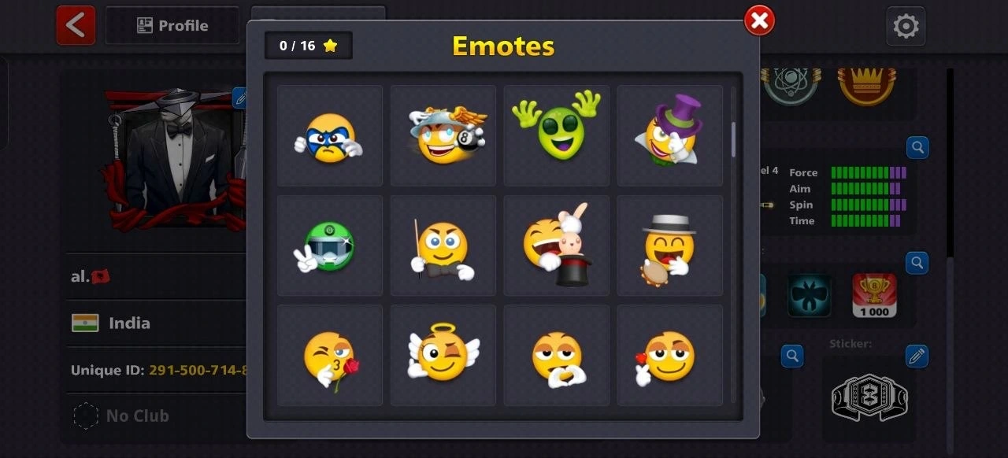Select the purple top hat emote
Image resolution: width=1008 pixels, height=458 pixels.
[x=670, y=136]
